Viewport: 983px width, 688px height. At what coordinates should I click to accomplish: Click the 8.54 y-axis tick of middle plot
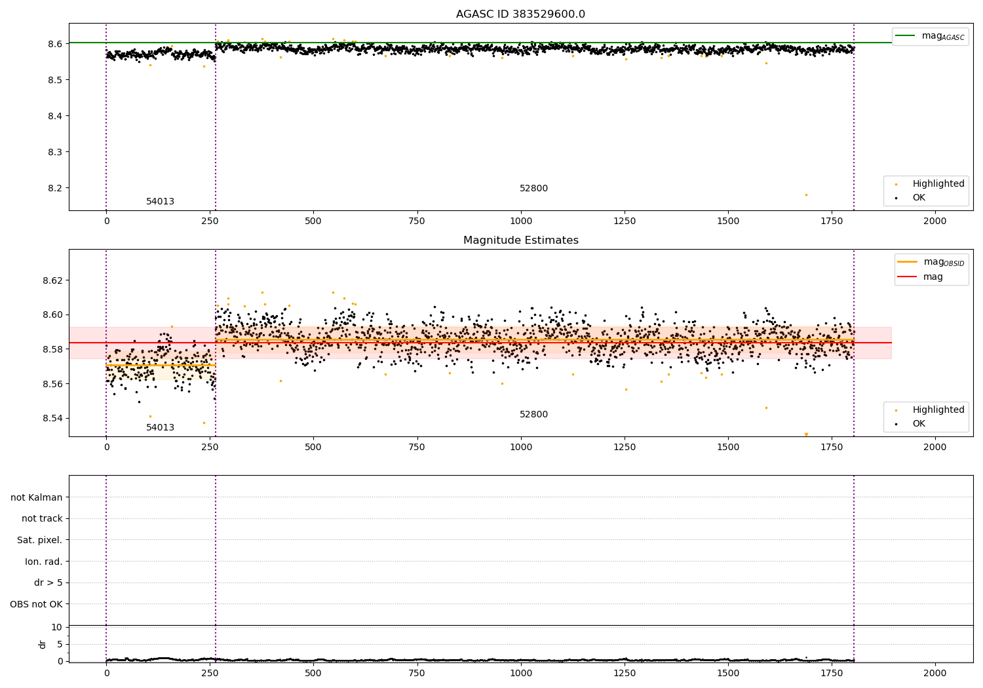[x=52, y=419]
